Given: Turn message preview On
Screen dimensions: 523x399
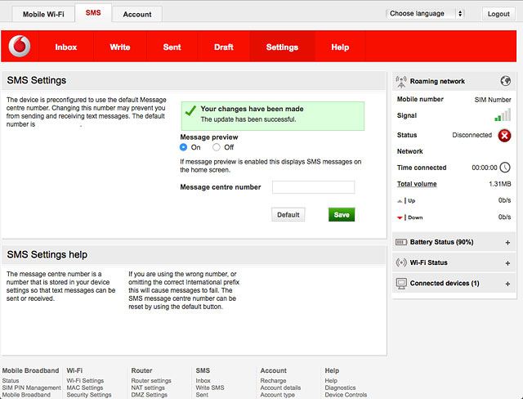Looking at the screenshot, I should 184,147.
